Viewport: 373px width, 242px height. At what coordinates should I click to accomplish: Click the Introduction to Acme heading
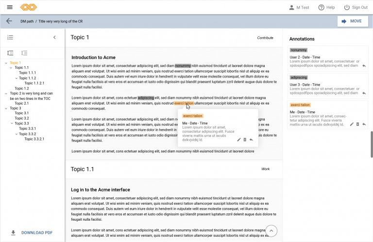tap(93, 58)
